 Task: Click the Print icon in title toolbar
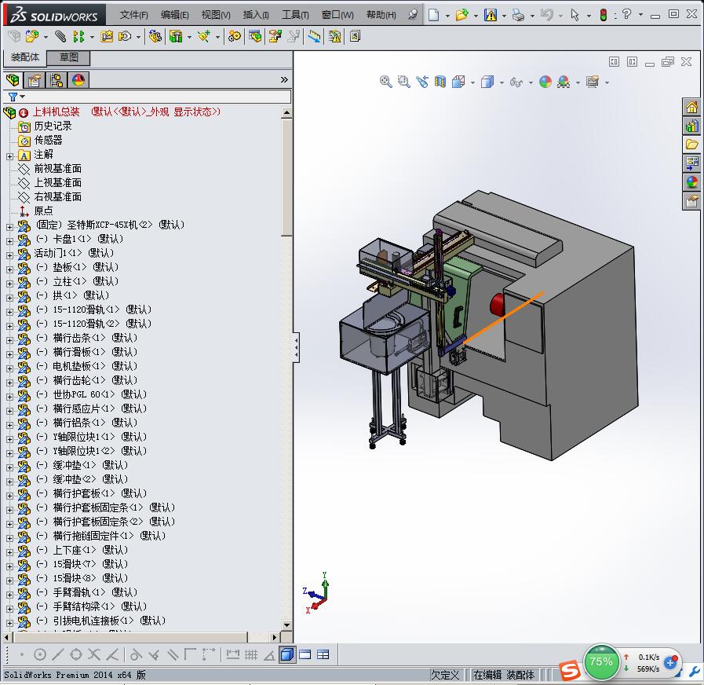(x=518, y=15)
